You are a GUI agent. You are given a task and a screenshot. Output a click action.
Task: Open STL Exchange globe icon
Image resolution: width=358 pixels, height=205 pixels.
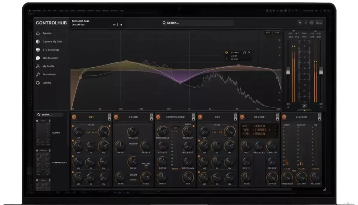pyautogui.click(x=38, y=50)
